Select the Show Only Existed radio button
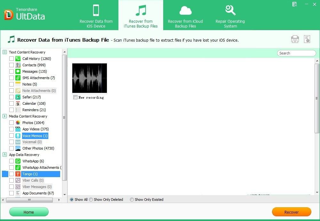320x221 pixels. coord(132,199)
